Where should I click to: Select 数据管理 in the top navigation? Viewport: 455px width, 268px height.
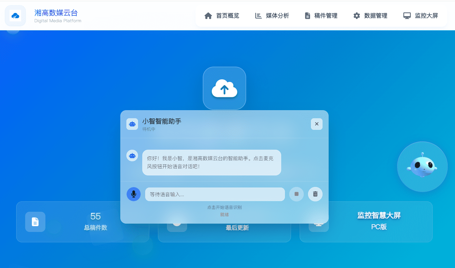click(x=370, y=16)
